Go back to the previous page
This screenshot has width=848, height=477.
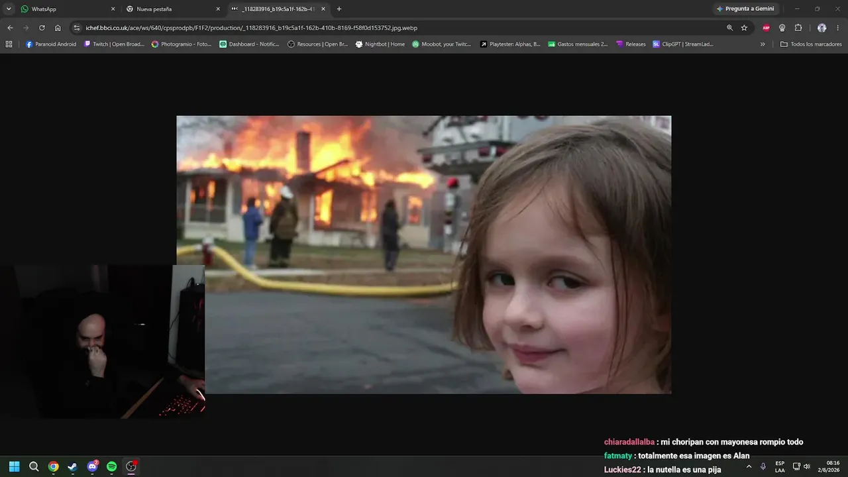coord(10,28)
